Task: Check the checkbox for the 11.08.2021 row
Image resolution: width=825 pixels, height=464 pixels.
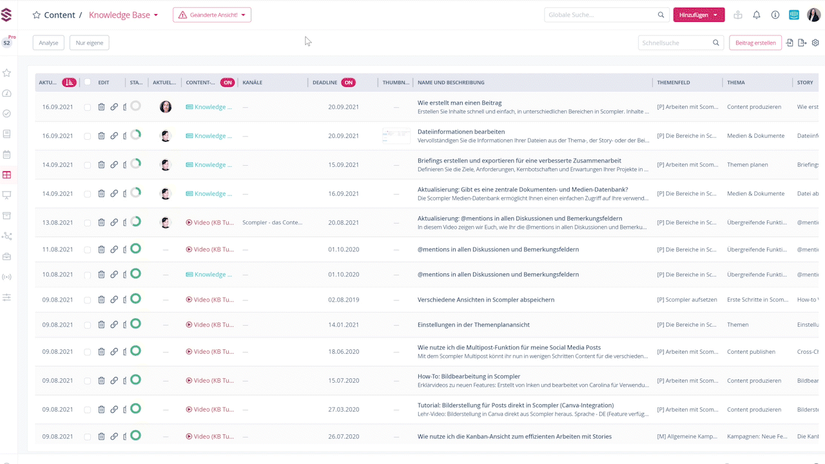Action: pos(88,249)
